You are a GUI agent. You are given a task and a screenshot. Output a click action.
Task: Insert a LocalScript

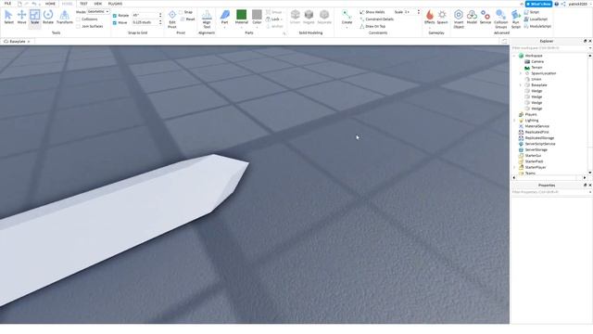coord(536,19)
